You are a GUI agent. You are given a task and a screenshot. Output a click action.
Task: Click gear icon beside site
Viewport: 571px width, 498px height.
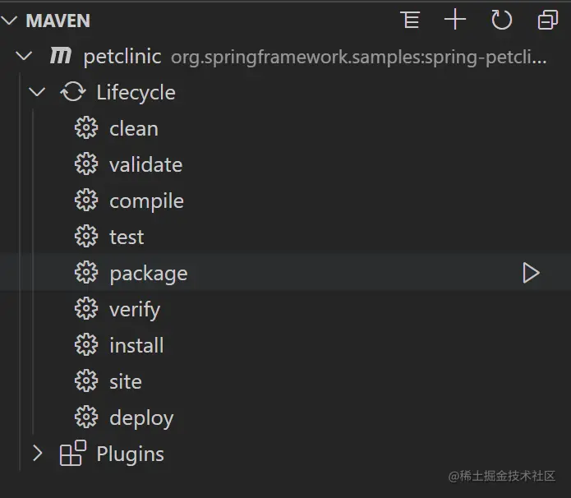click(x=86, y=381)
